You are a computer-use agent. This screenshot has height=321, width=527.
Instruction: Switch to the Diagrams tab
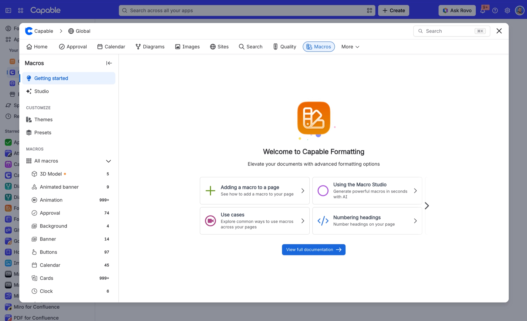pos(150,47)
